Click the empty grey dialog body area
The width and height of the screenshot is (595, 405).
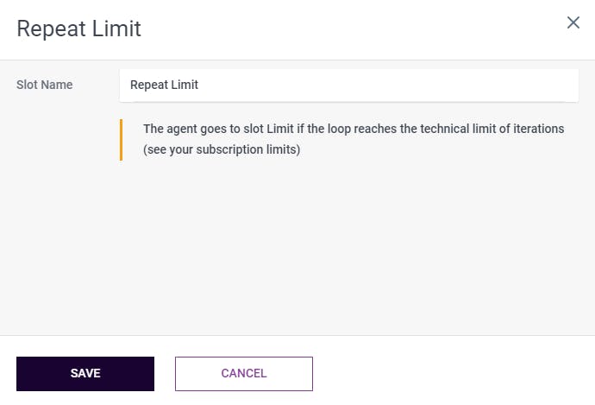point(345,250)
